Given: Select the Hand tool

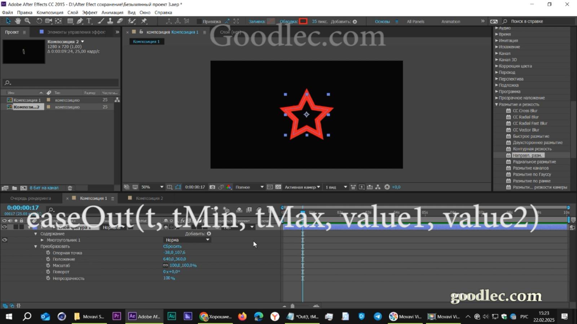Looking at the screenshot, I should click(18, 21).
